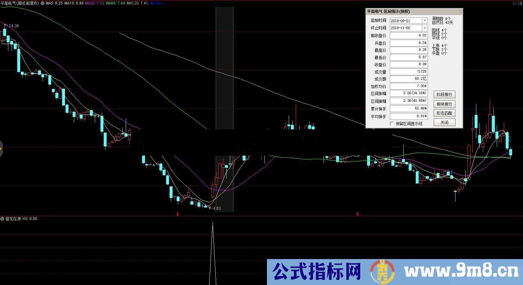Click the 平高电气 区间统计(复权) dialog title bar
The height and width of the screenshot is (285, 523).
[x=414, y=12]
